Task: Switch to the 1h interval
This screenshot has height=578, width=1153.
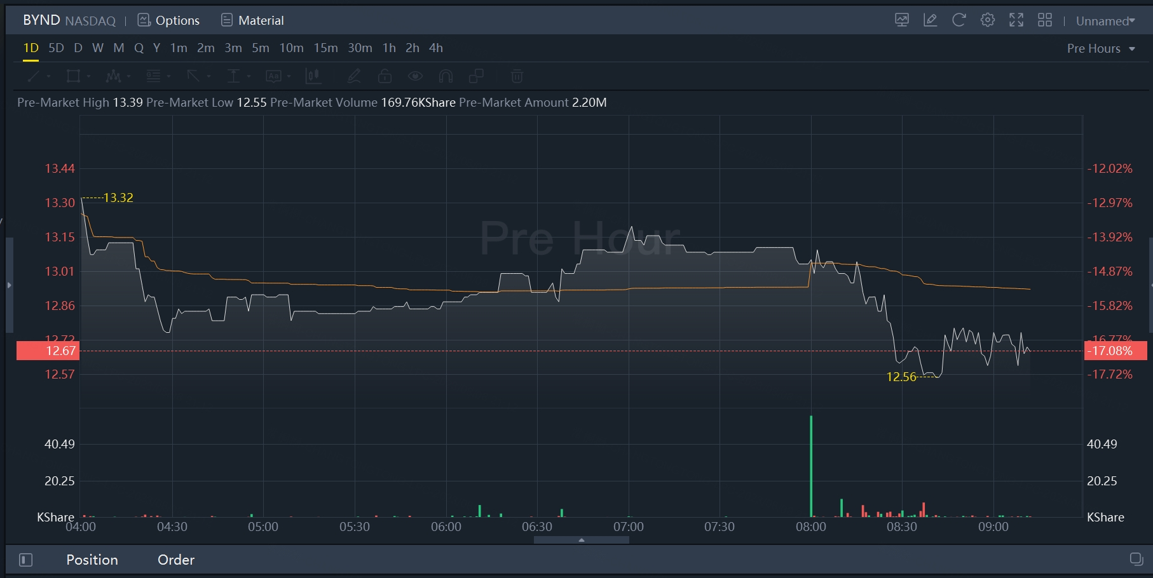Action: (x=389, y=48)
